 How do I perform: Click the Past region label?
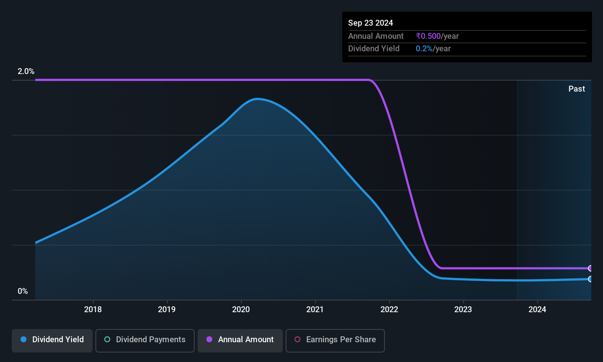pos(577,89)
